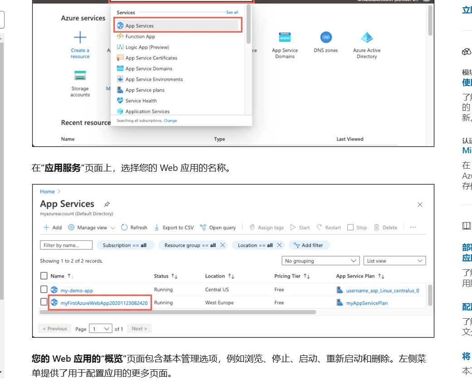Remove the Location filter
The width and height of the screenshot is (472, 388).
[x=279, y=245]
